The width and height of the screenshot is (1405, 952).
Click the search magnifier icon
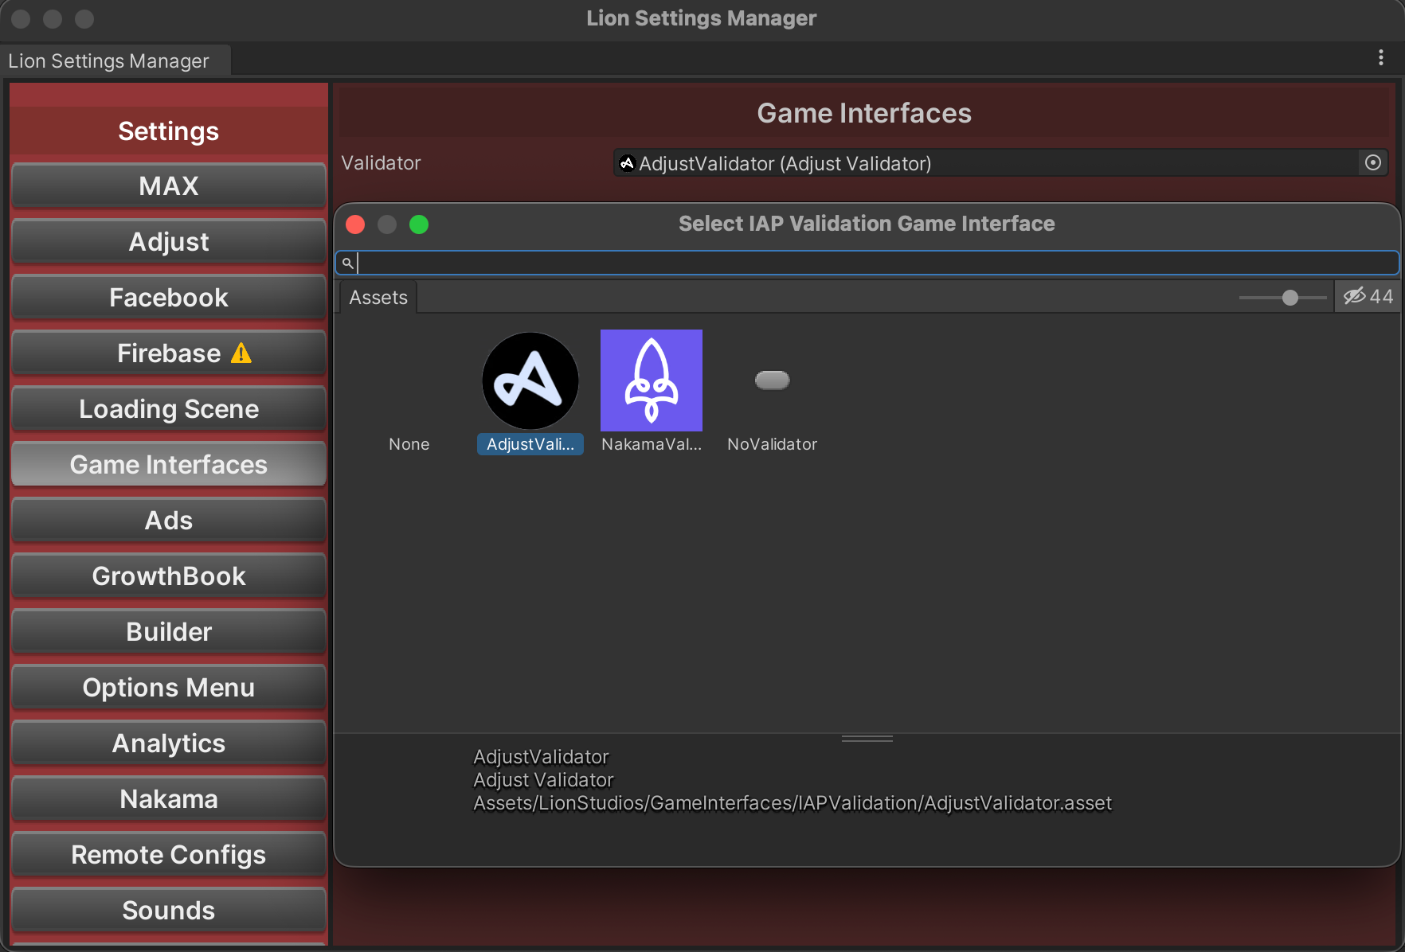pos(347,263)
